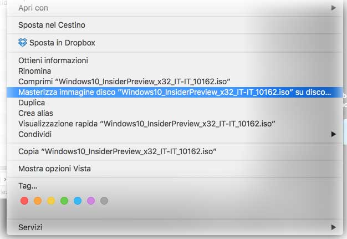Apply the yellow tag color

coord(51,201)
